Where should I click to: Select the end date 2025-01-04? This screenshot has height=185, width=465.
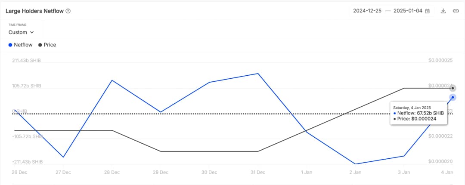[409, 11]
